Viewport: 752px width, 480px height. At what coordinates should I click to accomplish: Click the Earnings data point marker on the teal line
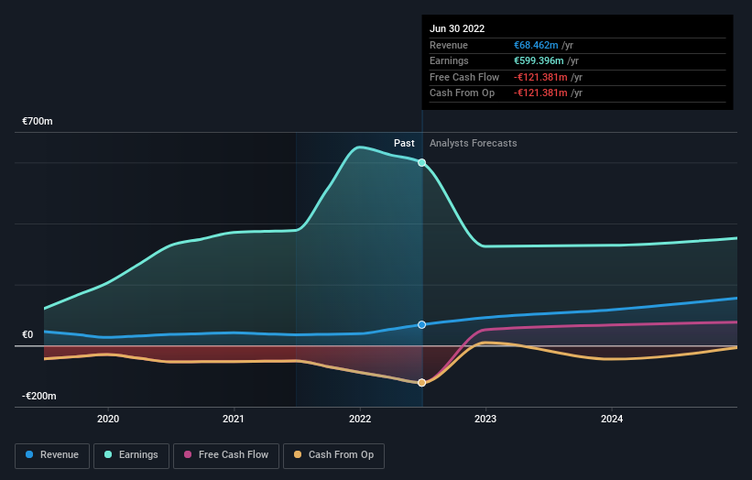pos(421,162)
